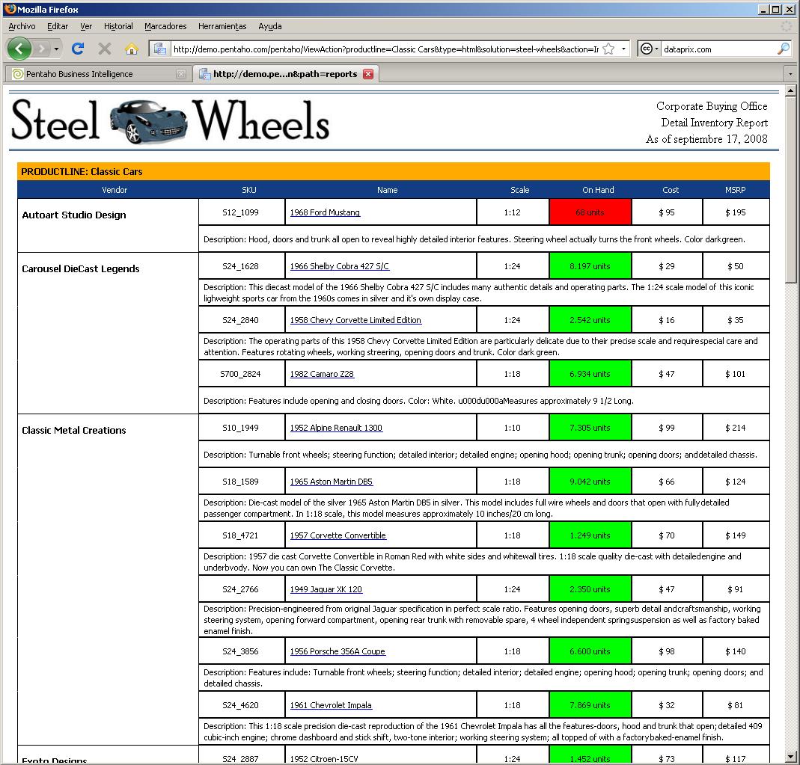Bookmark this page with the star icon
The height and width of the screenshot is (765, 800).
click(x=608, y=49)
